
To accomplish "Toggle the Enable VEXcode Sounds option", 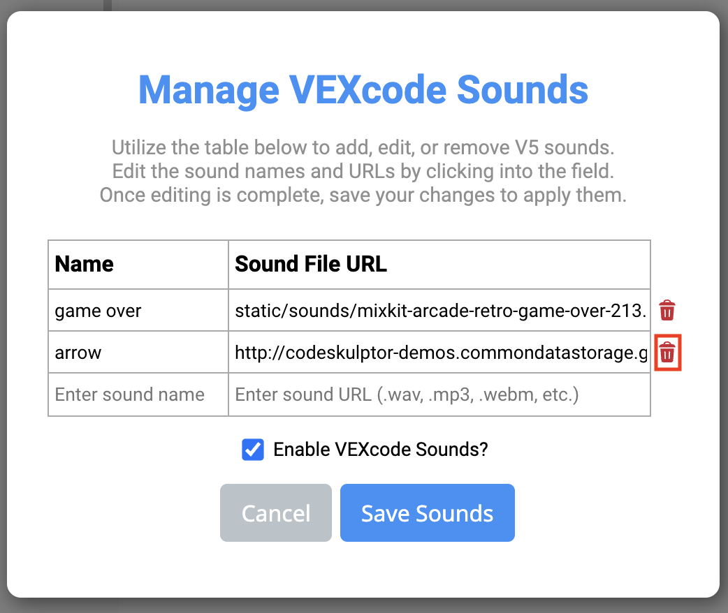I will (252, 450).
